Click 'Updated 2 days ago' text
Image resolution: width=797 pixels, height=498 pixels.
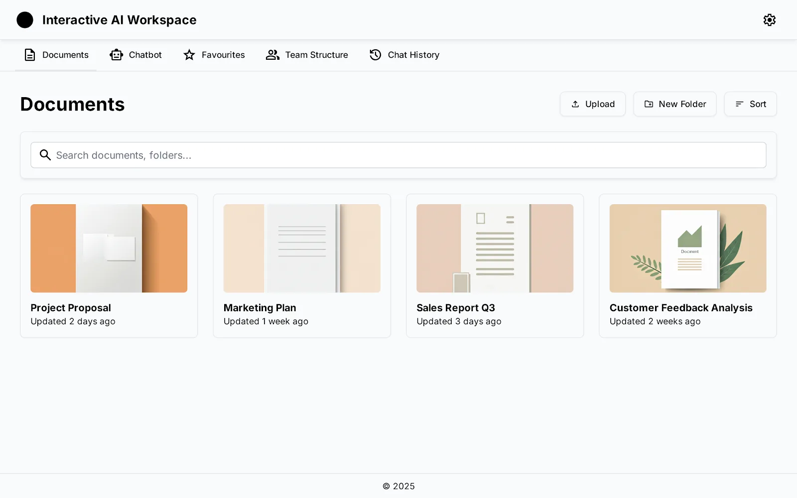[73, 322]
